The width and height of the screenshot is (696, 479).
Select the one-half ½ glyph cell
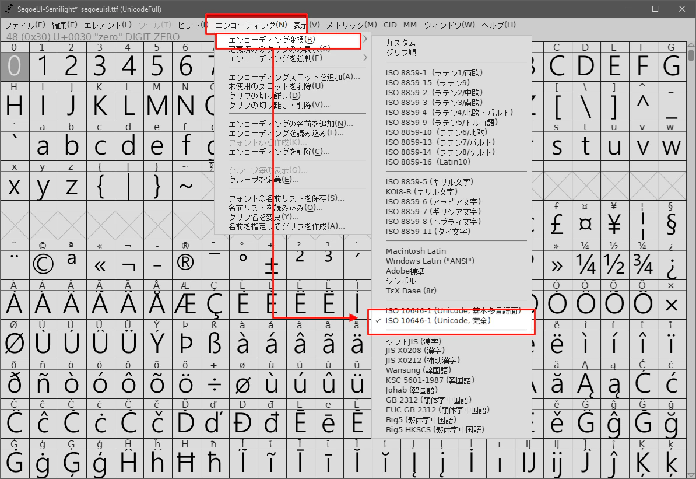click(614, 264)
